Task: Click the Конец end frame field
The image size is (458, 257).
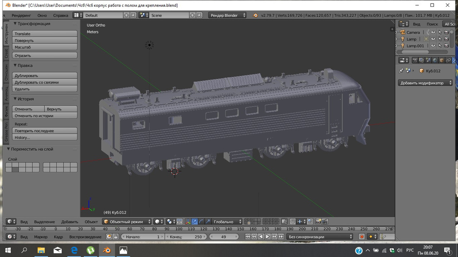Action: pyautogui.click(x=186, y=237)
